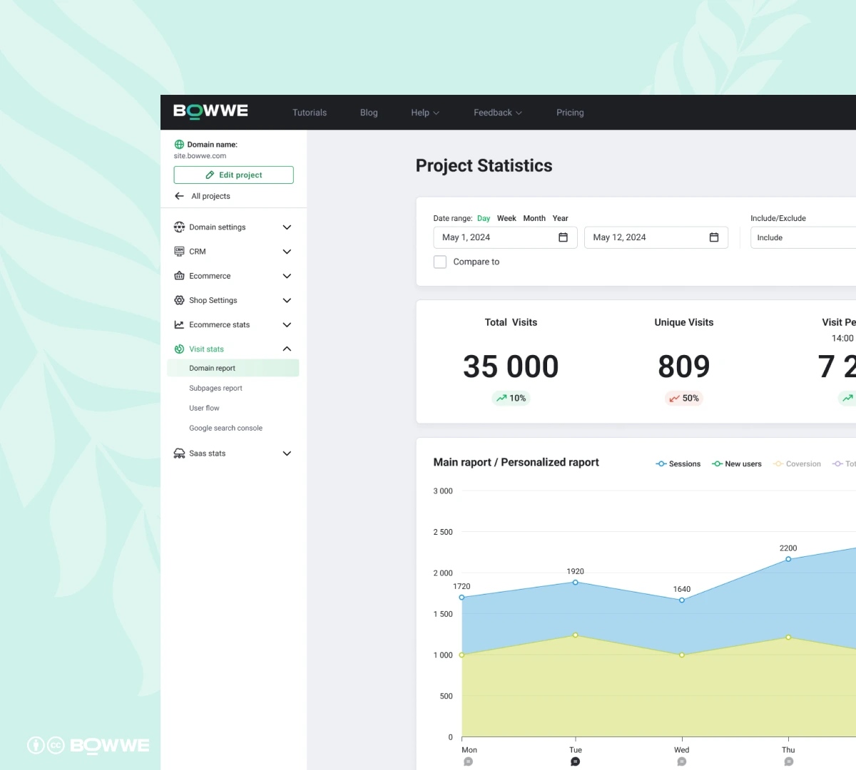Open the Include/Exclude dropdown
Viewport: 856px width, 770px height.
pos(803,237)
